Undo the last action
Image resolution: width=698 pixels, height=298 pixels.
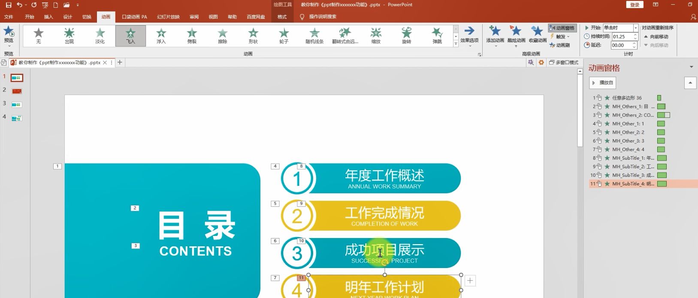pyautogui.click(x=19, y=5)
